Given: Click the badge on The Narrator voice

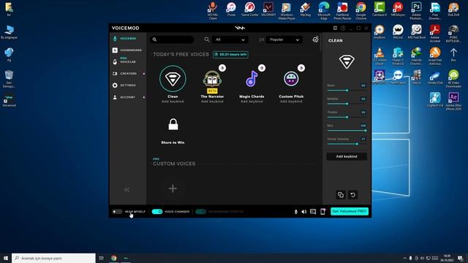Looking at the screenshot, I should [222, 68].
